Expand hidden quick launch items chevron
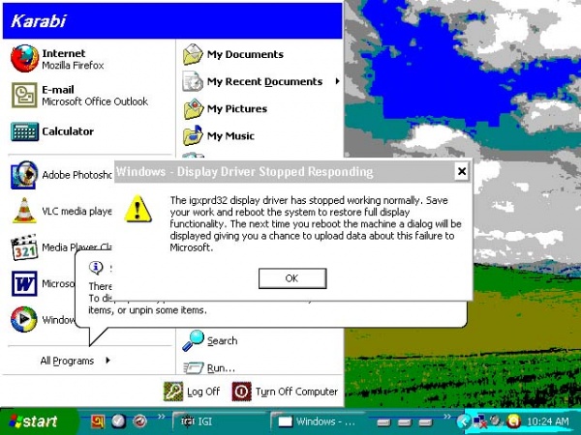Image resolution: width=581 pixels, height=435 pixels. 161,417
